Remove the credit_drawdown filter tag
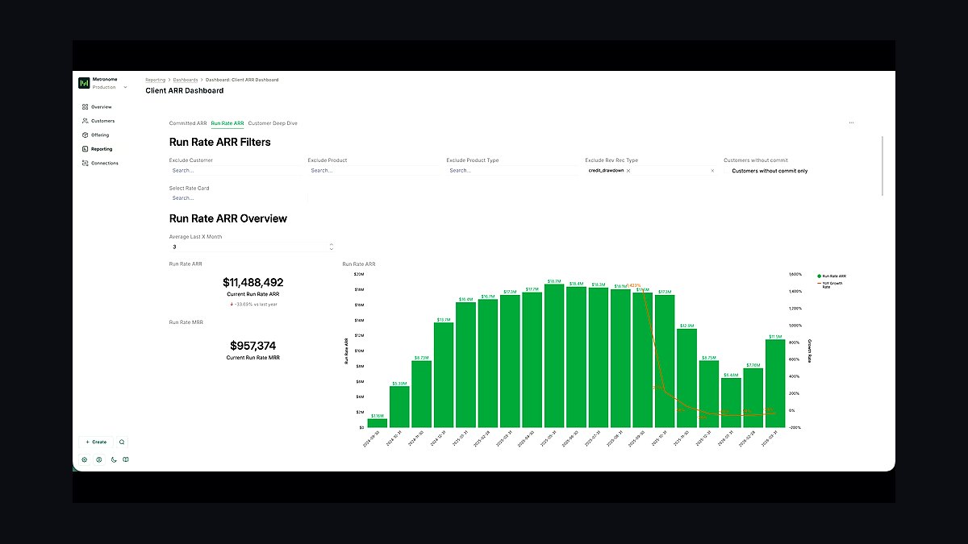This screenshot has height=544, width=968. (x=628, y=170)
